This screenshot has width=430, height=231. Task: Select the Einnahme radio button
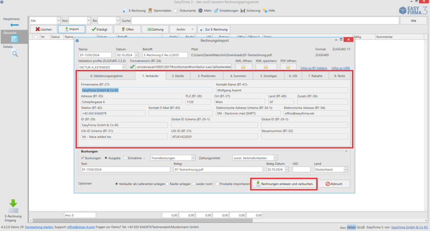point(125,158)
